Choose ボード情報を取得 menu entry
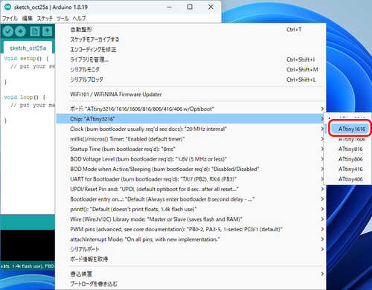The image size is (372, 290). [190, 260]
